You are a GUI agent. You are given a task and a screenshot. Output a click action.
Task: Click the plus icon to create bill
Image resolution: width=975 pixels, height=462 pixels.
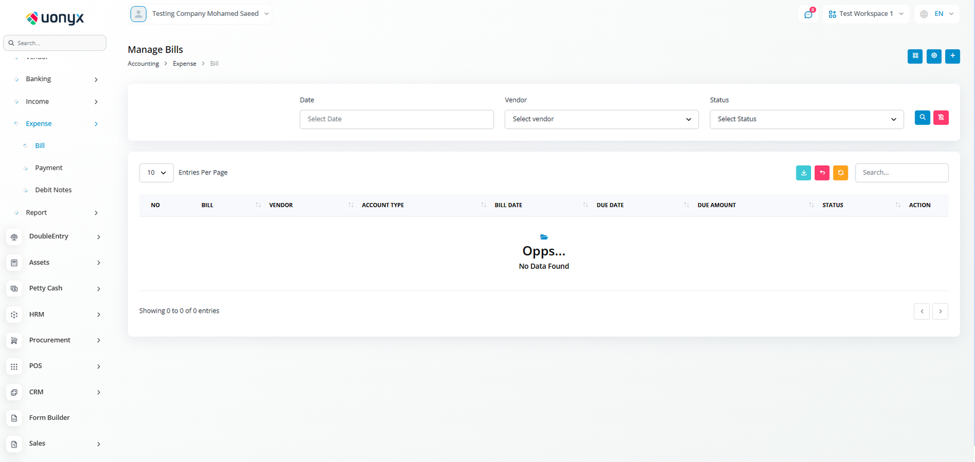(x=952, y=56)
